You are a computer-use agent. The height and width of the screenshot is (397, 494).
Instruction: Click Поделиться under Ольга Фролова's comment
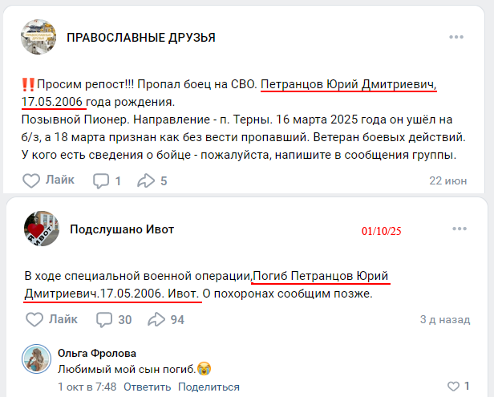coord(209,387)
